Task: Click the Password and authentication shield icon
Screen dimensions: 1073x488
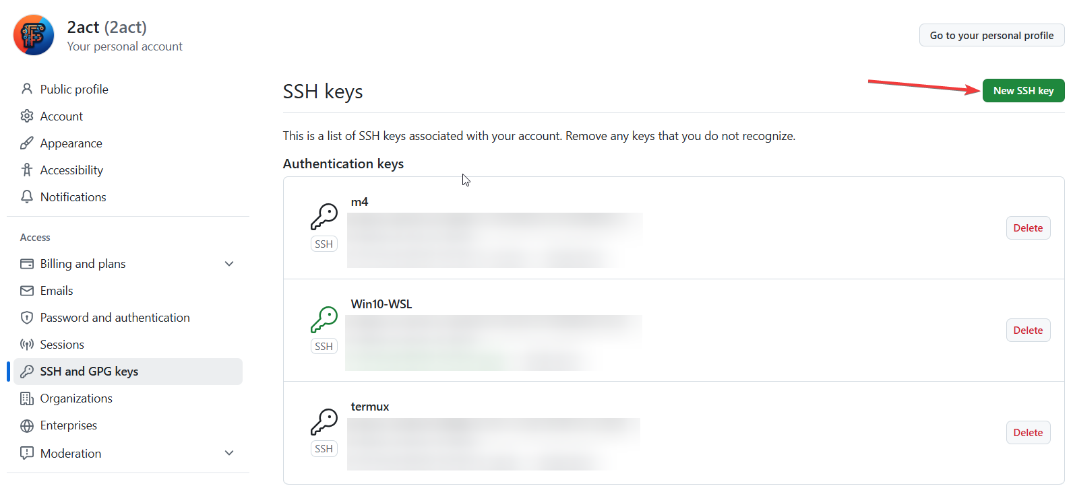Action: (27, 318)
